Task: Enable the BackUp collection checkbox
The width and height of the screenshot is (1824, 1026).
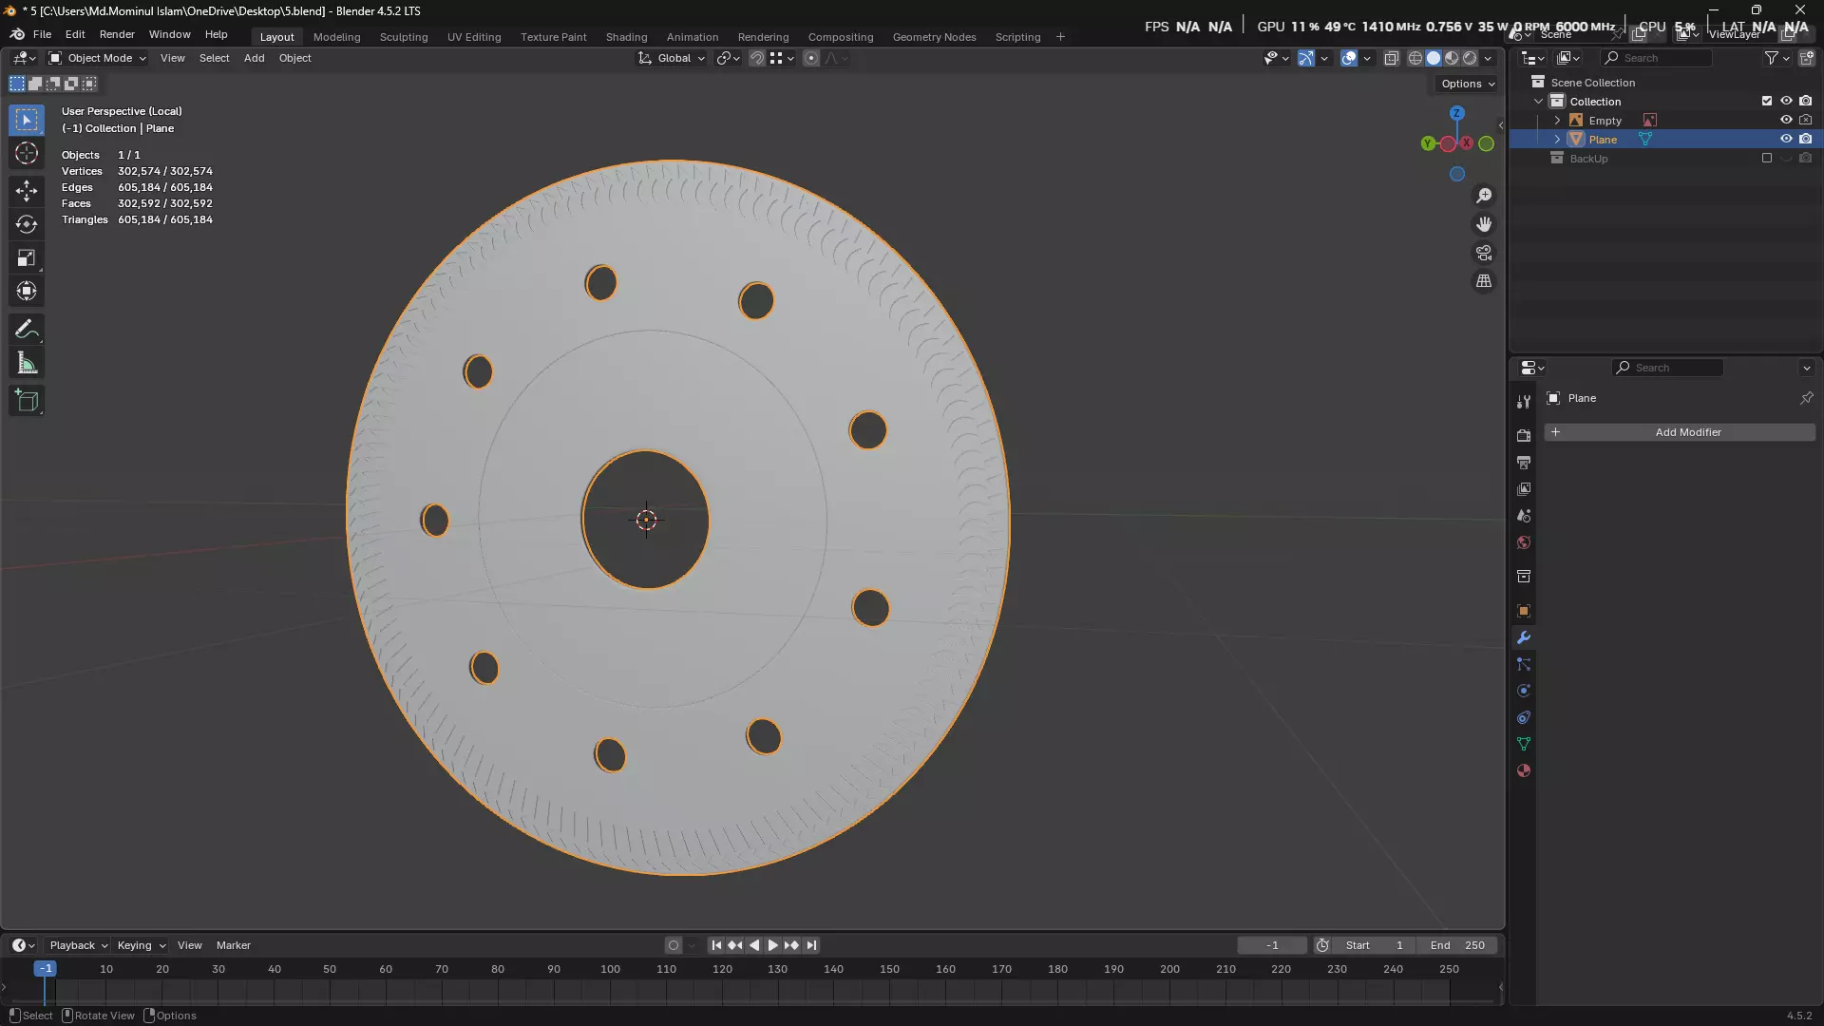Action: click(1767, 159)
